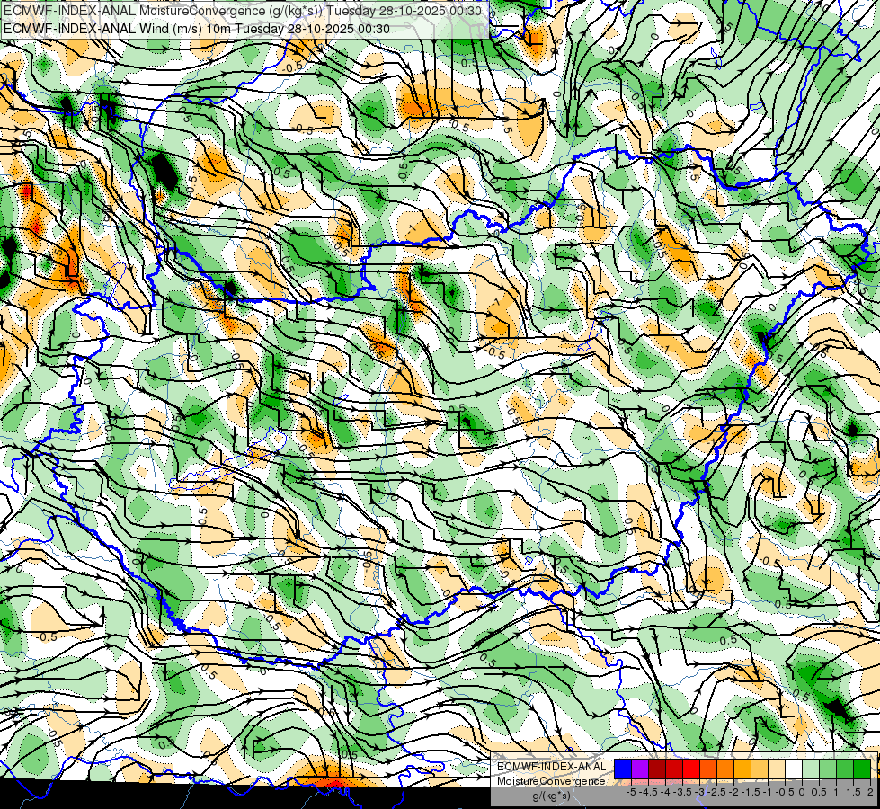Click the MoistureConvergence title line at top
This screenshot has width=880, height=809.
243,11
